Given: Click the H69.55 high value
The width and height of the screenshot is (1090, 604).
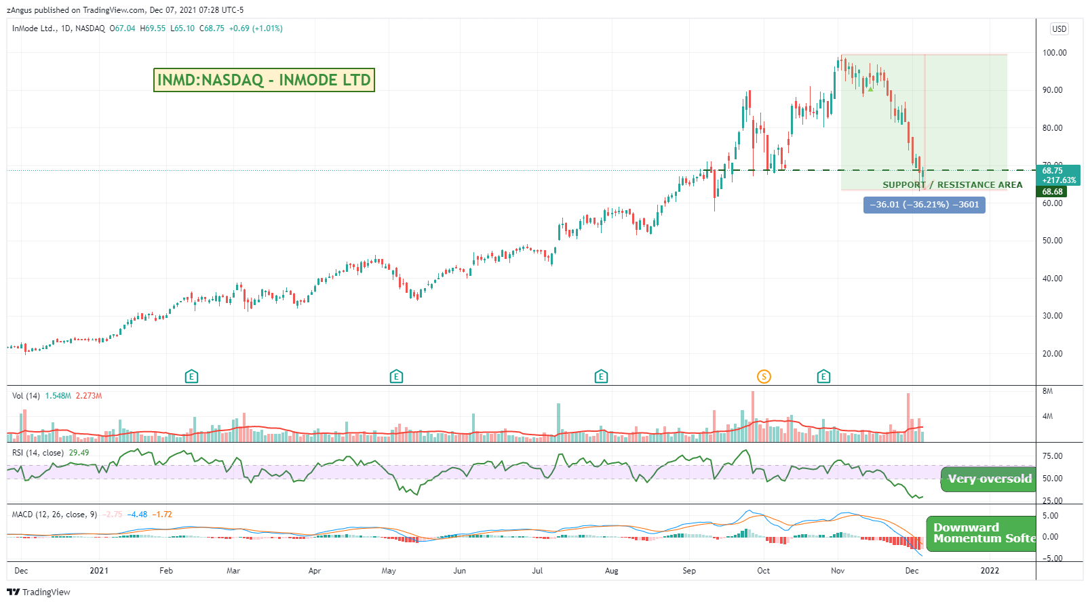Looking at the screenshot, I should 153,28.
